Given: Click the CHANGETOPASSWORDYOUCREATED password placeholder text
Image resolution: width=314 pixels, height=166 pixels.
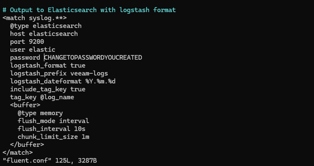Looking at the screenshot, I should tap(93, 58).
